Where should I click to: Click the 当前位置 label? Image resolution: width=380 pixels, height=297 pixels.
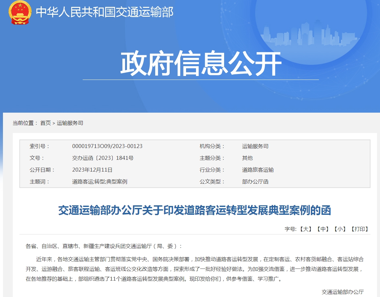pos(25,123)
